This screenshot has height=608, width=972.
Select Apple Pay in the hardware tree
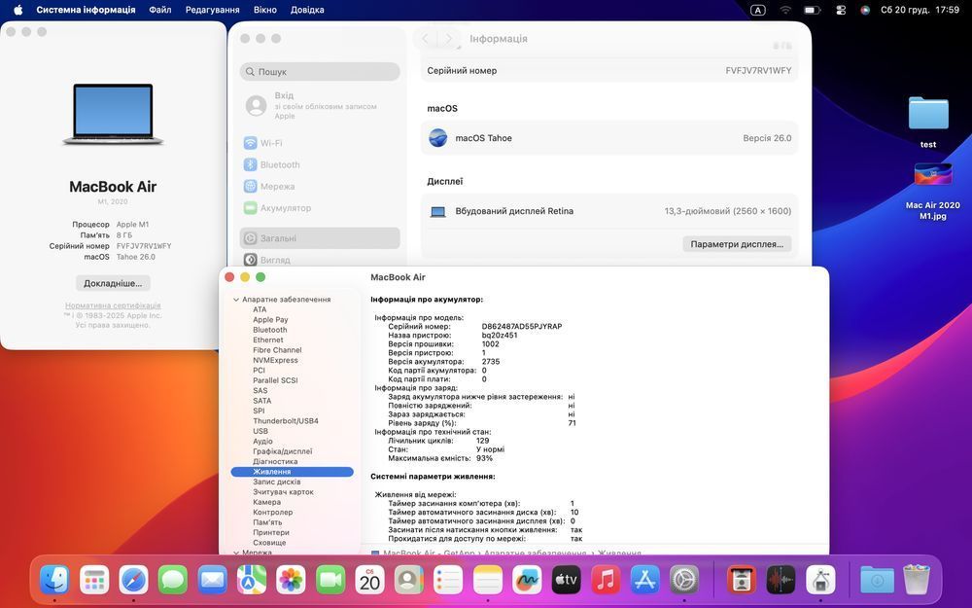coord(270,319)
